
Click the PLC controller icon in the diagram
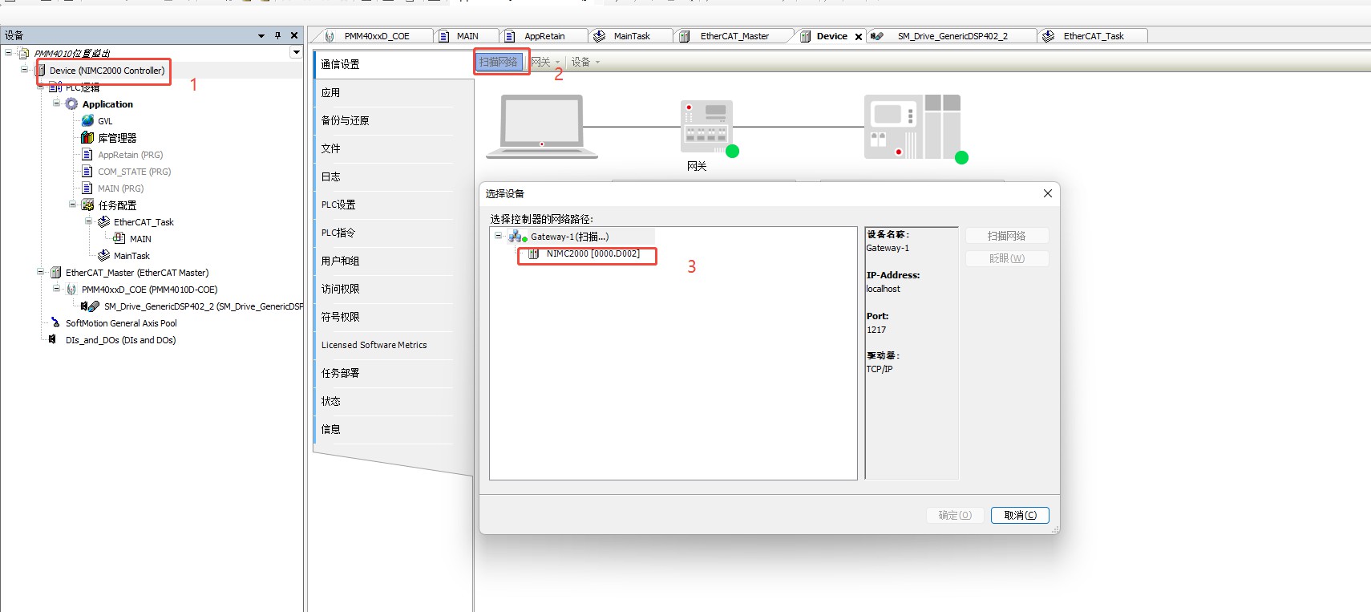(912, 127)
